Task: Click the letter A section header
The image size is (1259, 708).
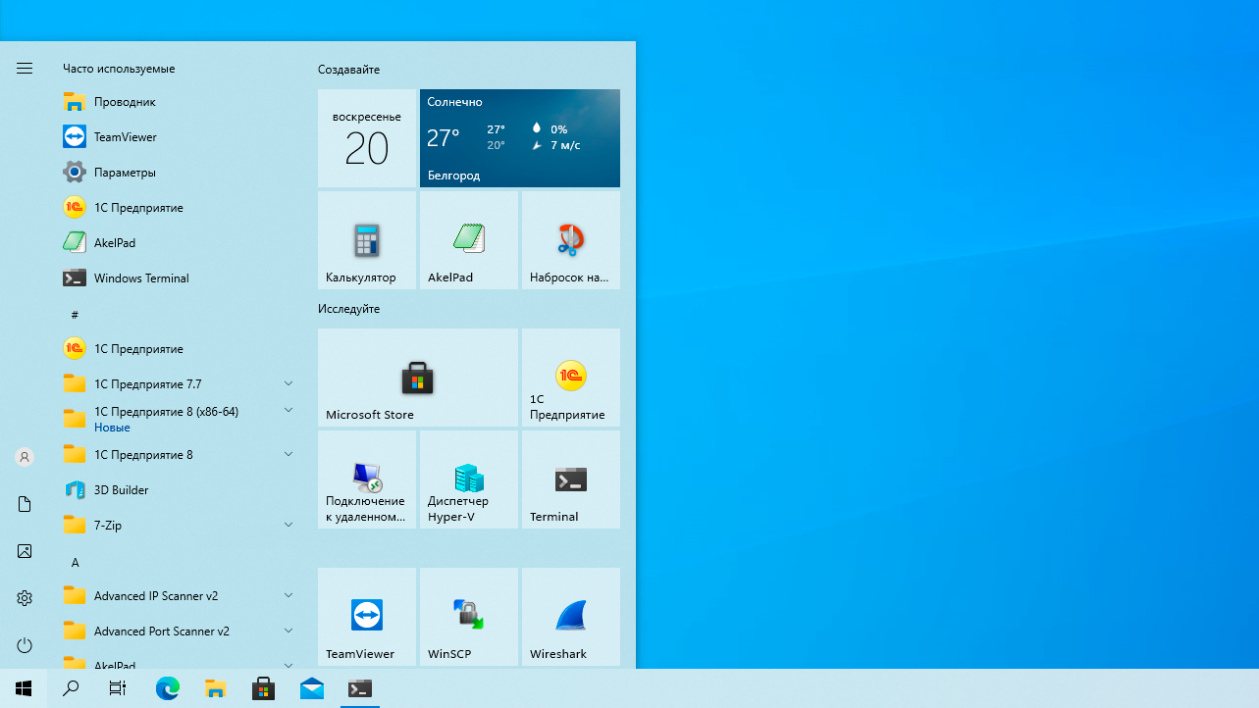Action: click(x=75, y=562)
